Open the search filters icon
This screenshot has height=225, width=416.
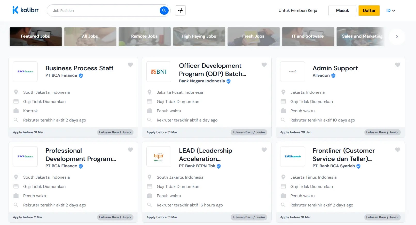(x=180, y=11)
